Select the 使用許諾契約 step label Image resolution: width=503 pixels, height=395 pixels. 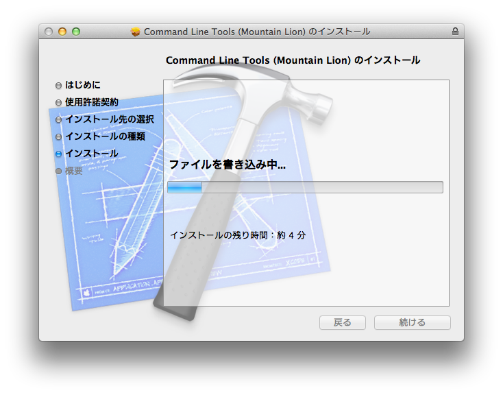92,102
